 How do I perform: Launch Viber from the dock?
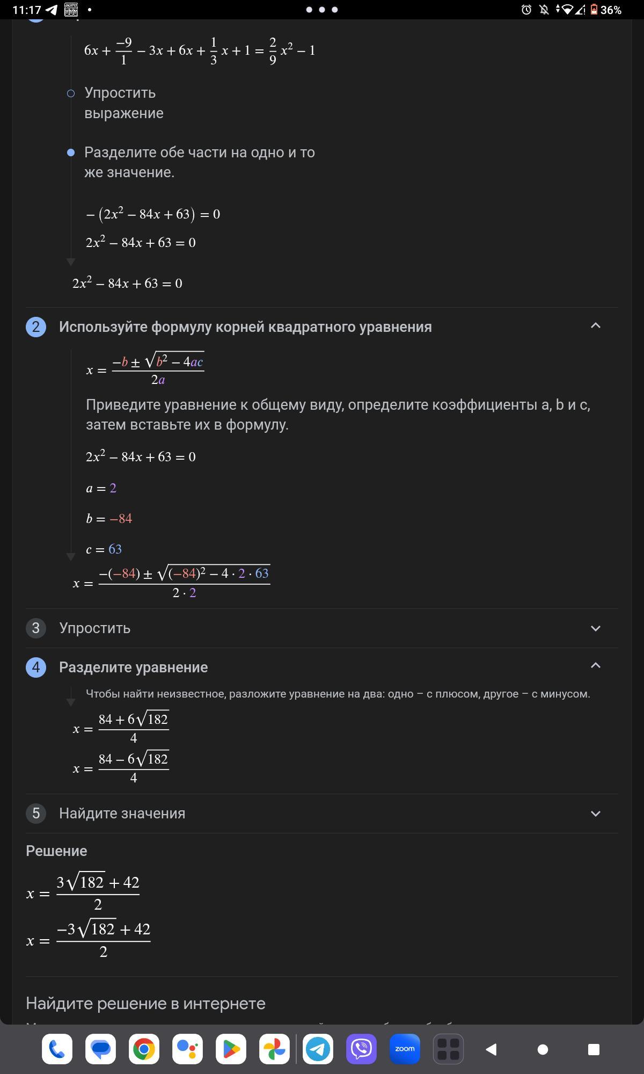(x=361, y=1049)
